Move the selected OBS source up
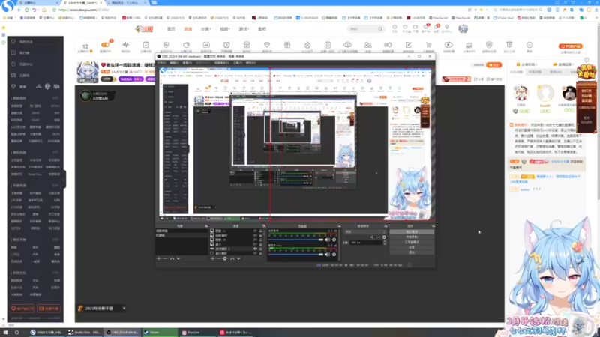600x337 pixels. (x=232, y=258)
